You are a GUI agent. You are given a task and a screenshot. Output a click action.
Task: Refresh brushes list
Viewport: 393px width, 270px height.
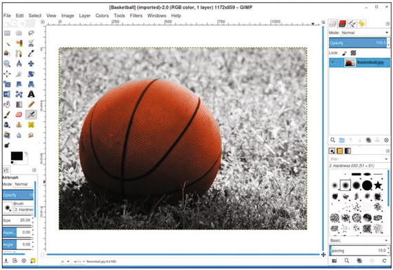384,261
